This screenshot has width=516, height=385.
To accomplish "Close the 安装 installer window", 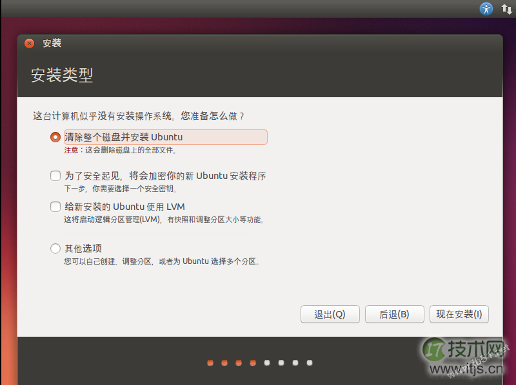I will coord(29,43).
